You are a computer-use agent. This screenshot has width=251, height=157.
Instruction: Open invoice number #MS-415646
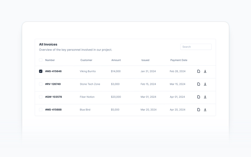tap(53, 71)
